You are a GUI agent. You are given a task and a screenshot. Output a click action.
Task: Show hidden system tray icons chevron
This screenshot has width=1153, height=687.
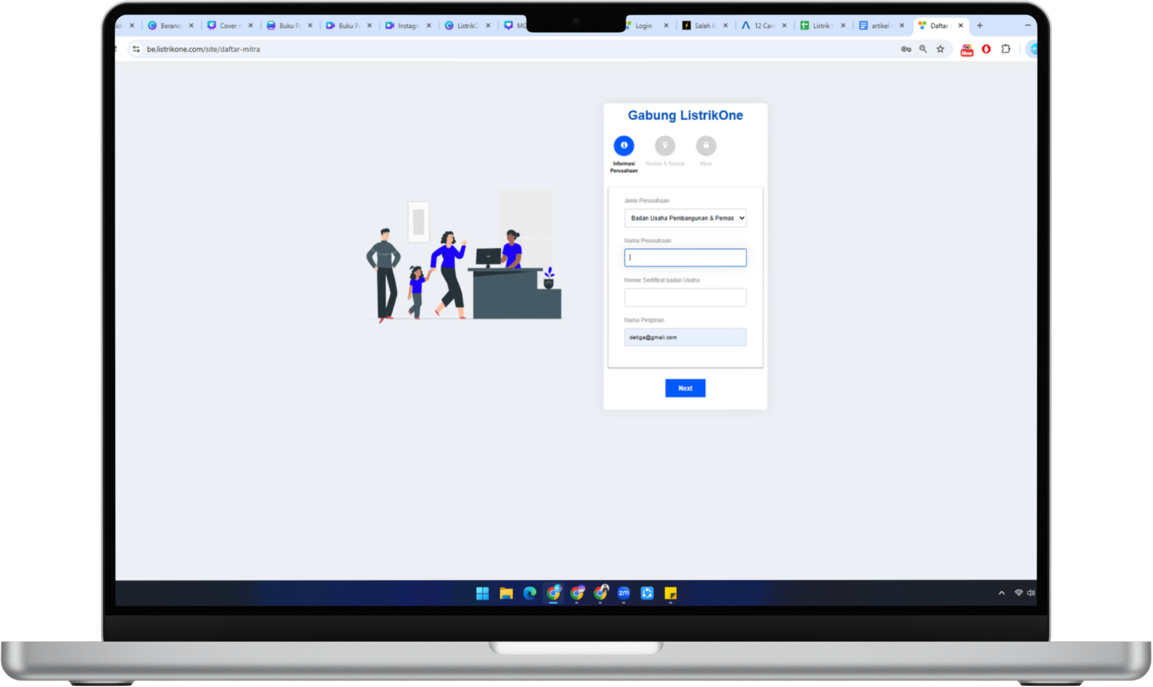[x=1002, y=593]
